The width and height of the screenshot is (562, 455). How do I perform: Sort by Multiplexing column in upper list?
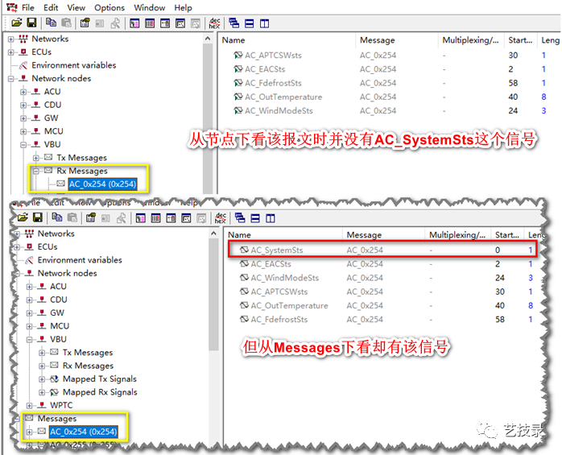click(471, 40)
